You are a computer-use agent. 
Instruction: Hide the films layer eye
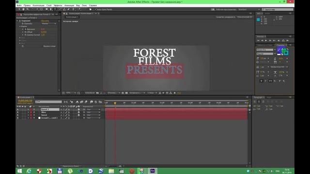pyautogui.click(x=17, y=112)
